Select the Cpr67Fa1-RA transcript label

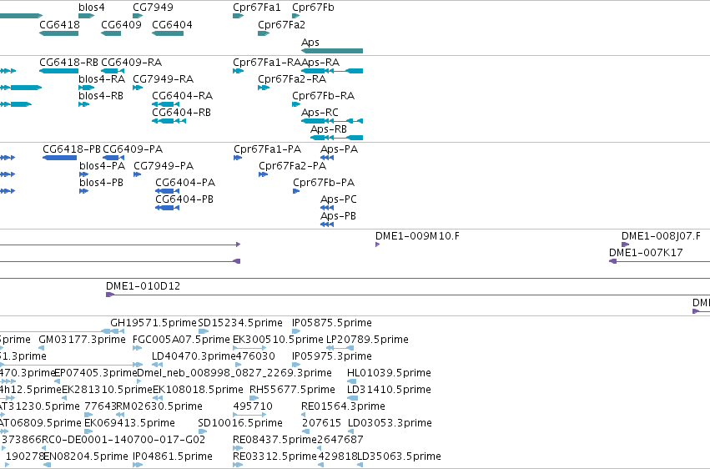pyautogui.click(x=267, y=62)
